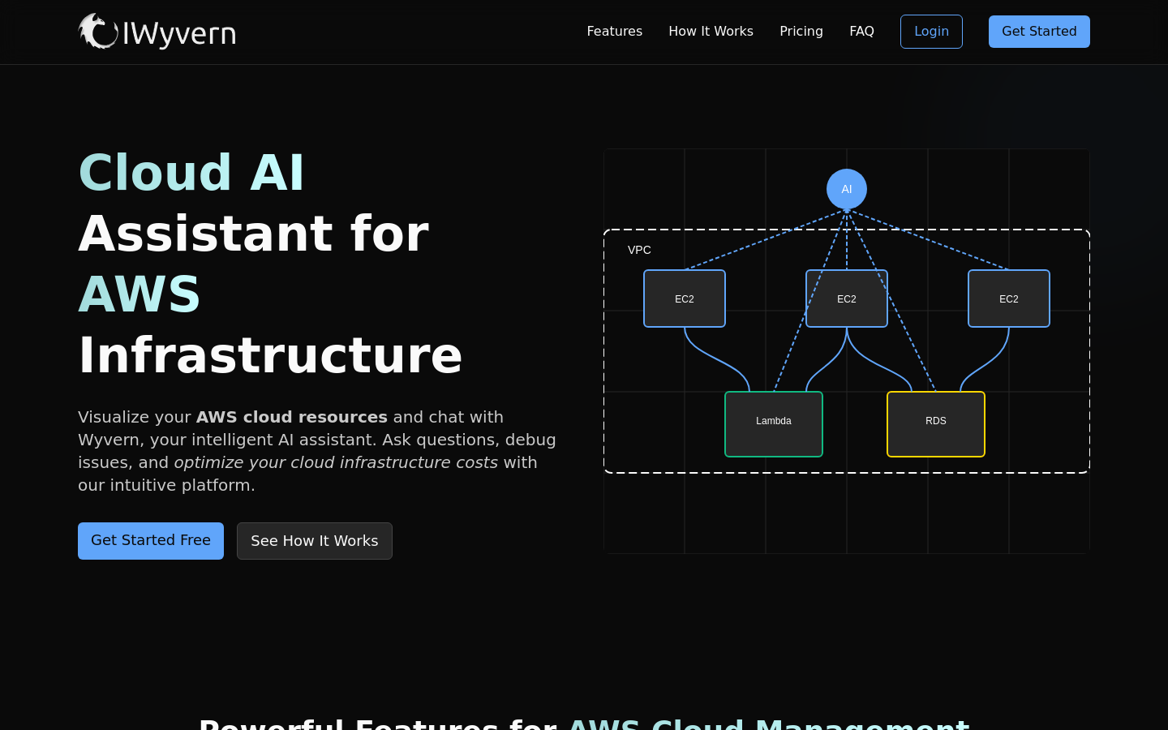Click the lWyvern brand name text

(x=178, y=33)
